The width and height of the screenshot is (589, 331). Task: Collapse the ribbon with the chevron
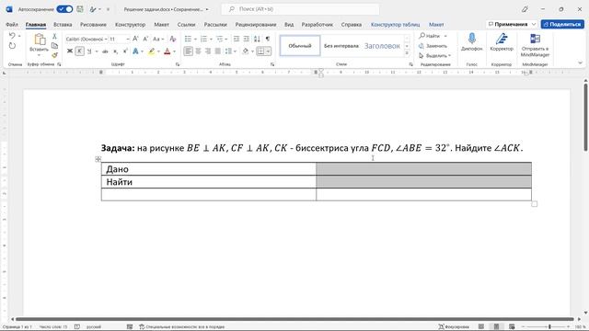pyautogui.click(x=580, y=63)
